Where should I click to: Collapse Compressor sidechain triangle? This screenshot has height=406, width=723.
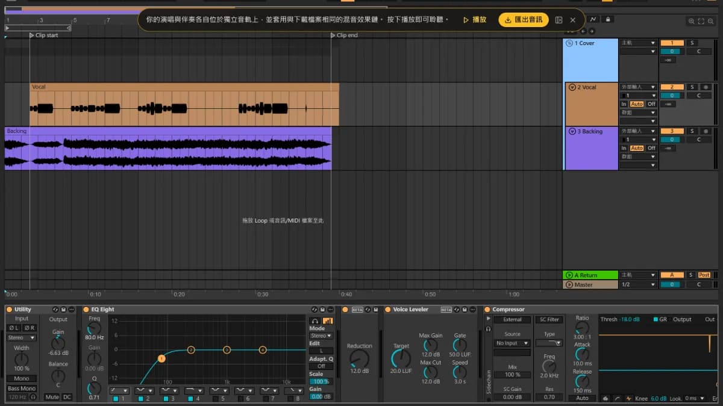click(488, 319)
